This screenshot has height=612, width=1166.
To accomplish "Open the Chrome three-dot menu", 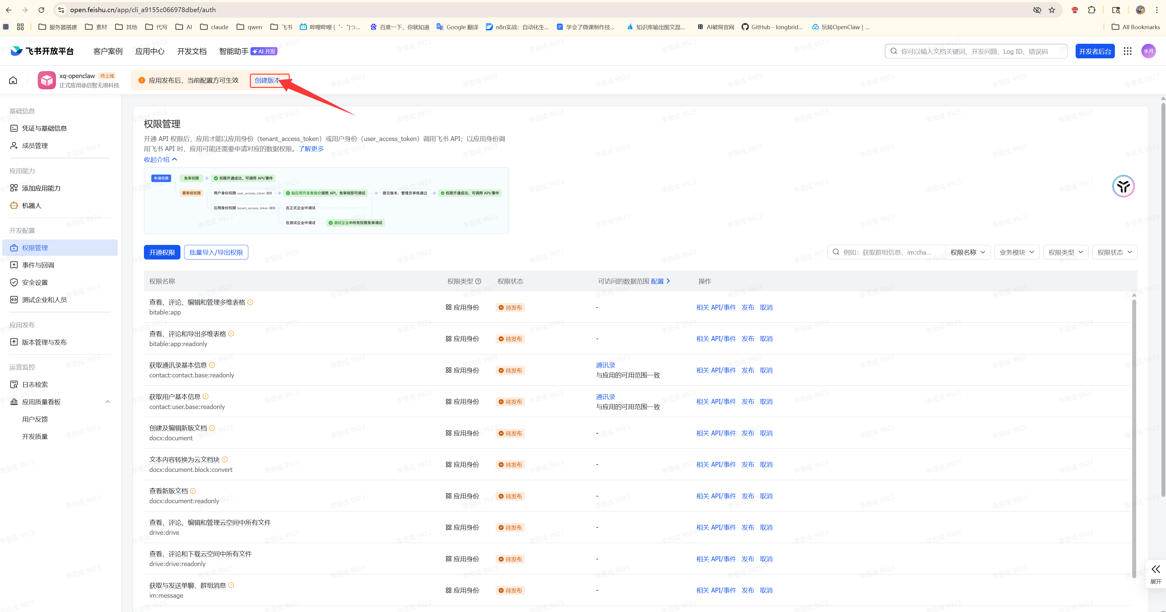I will coord(1157,10).
